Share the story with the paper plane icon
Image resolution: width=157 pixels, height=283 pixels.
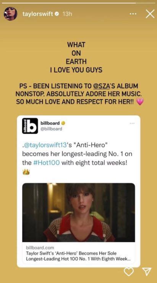point(147,271)
